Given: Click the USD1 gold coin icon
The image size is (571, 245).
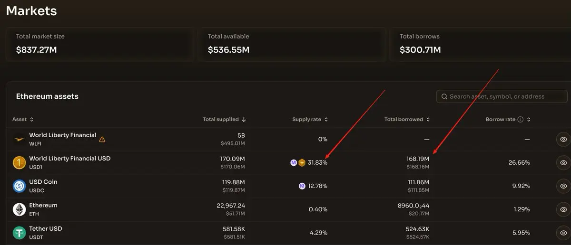Looking at the screenshot, I should point(19,162).
